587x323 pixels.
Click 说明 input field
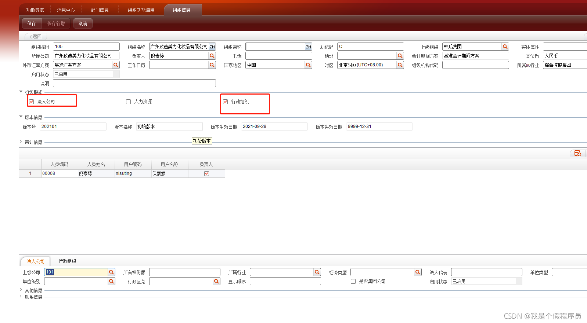tap(134, 83)
